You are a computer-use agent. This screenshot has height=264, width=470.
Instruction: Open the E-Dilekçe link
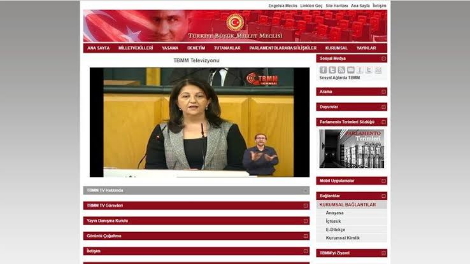pyautogui.click(x=336, y=230)
